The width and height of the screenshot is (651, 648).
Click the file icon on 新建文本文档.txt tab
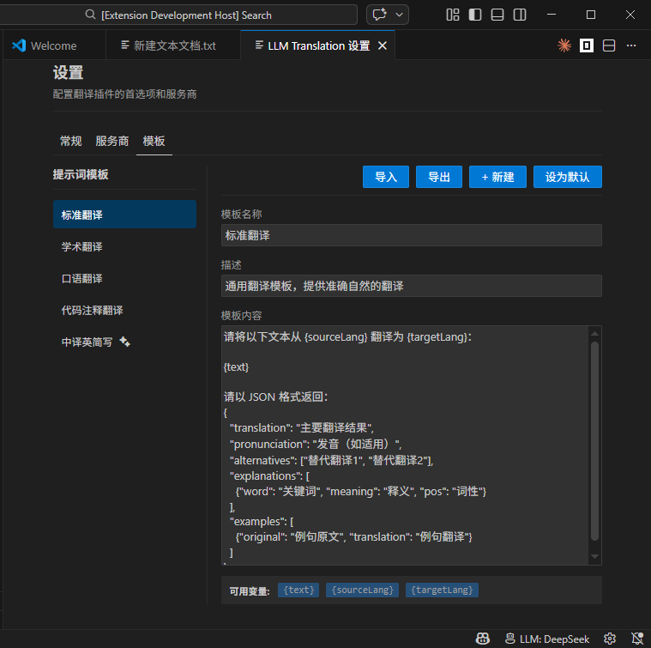tap(125, 45)
